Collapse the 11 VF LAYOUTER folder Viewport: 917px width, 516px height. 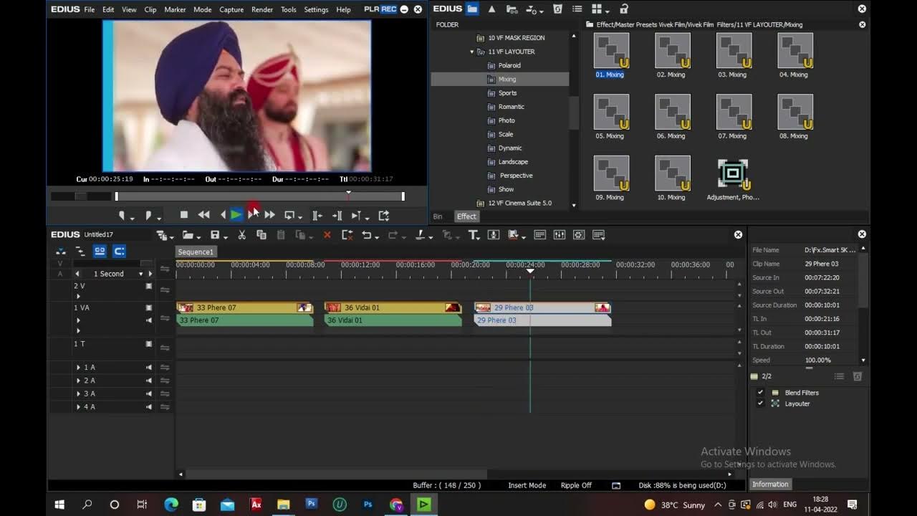[472, 52]
